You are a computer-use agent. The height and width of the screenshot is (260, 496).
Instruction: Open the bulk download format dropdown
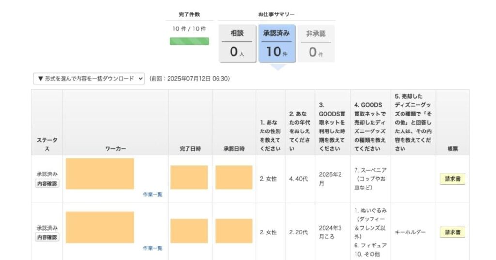point(89,79)
